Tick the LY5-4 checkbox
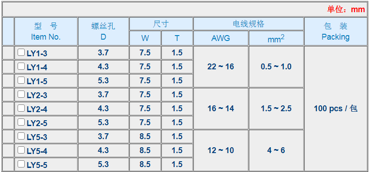The height and width of the screenshot is (172, 370). [x=21, y=150]
